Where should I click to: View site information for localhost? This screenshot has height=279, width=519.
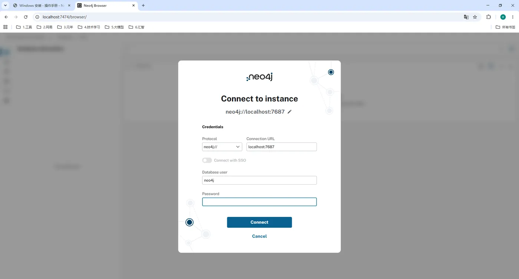click(x=37, y=17)
